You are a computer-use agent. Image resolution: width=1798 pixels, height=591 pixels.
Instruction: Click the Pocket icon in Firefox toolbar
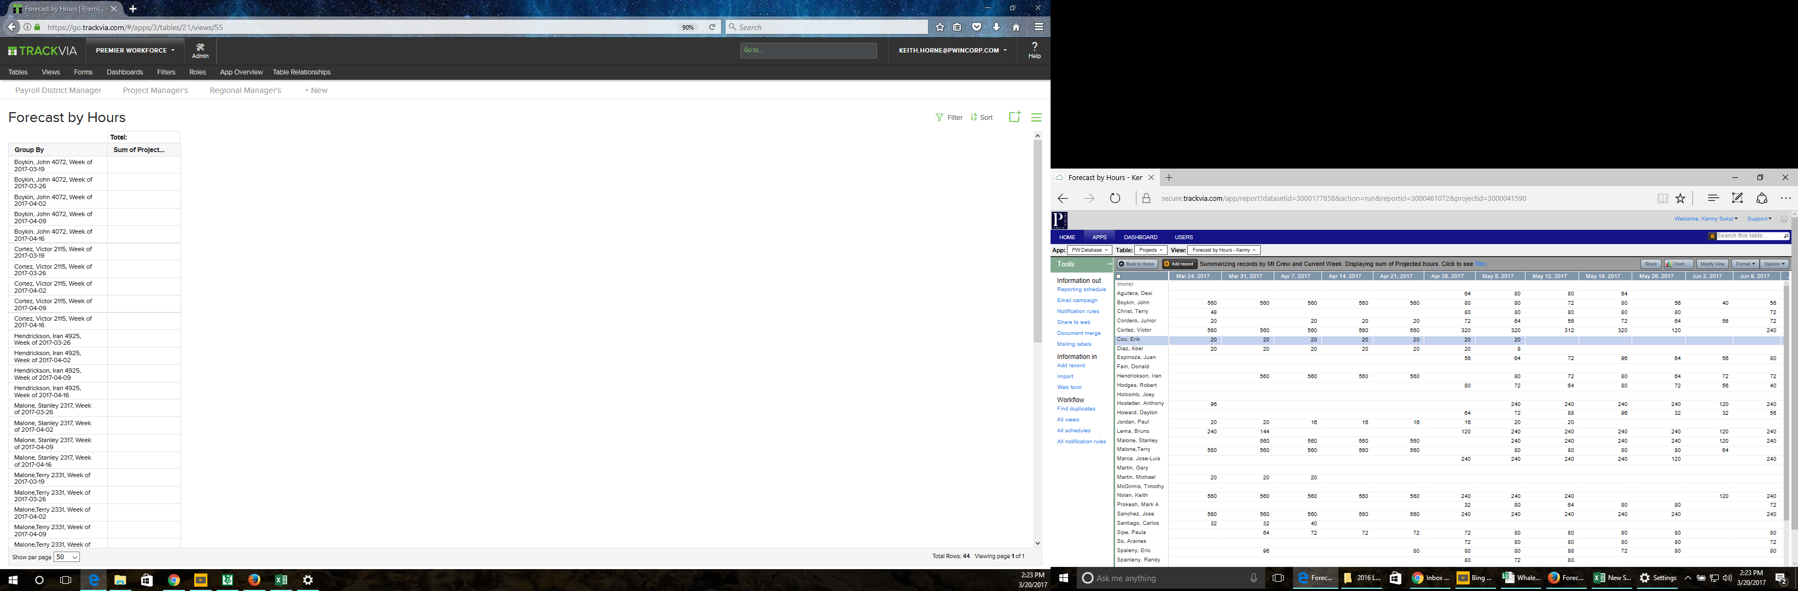[977, 27]
